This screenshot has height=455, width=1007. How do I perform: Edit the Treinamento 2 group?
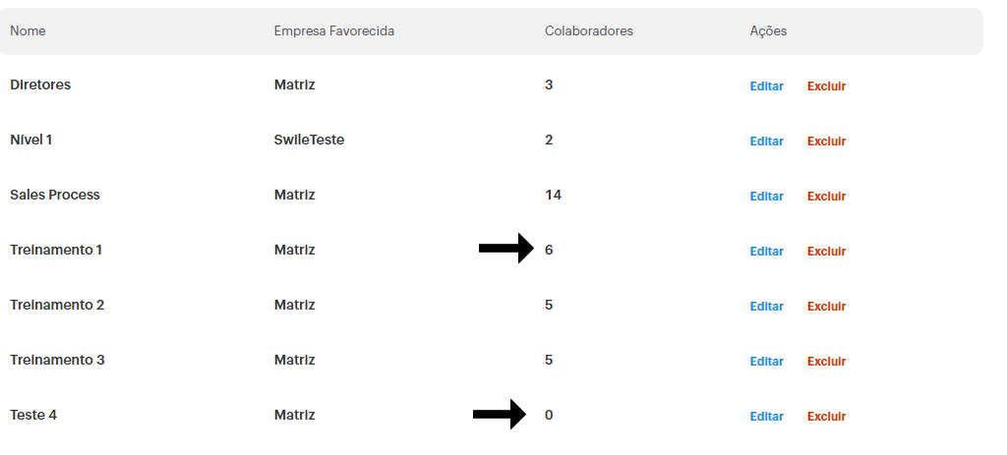pos(766,307)
